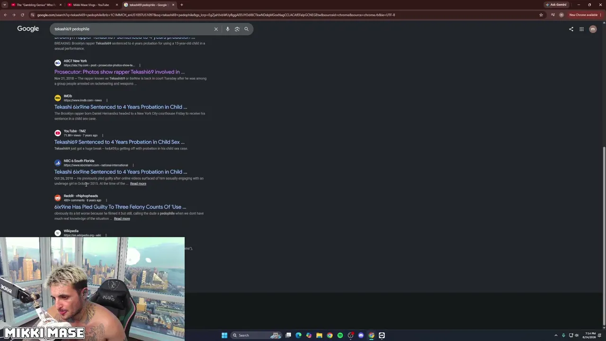Switch to the "Gambling Genius" YouTube tab
The image size is (606, 341).
click(x=36, y=5)
